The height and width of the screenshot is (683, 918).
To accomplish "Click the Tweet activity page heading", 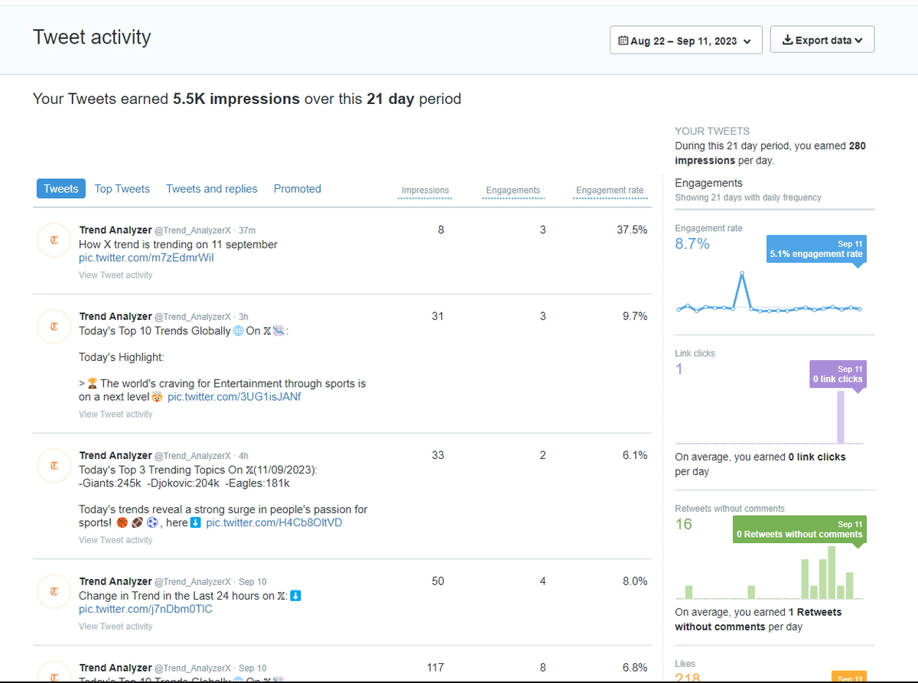I will tap(92, 37).
